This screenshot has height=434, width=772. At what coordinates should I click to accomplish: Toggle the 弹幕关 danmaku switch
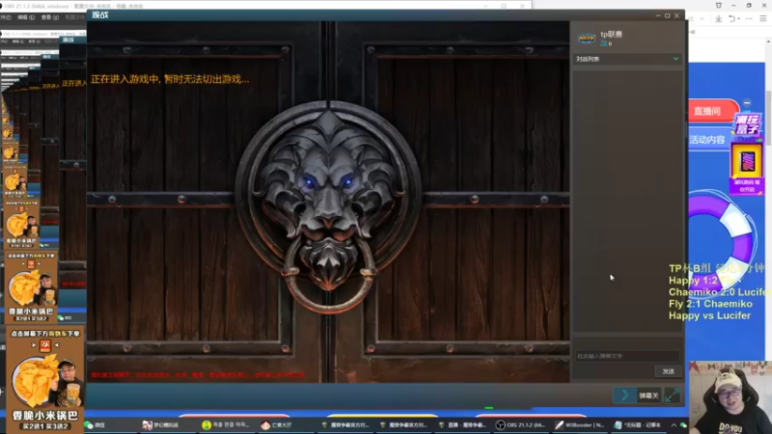[648, 395]
